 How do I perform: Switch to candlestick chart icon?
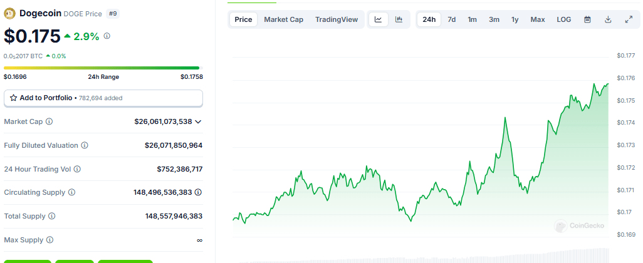tap(399, 19)
